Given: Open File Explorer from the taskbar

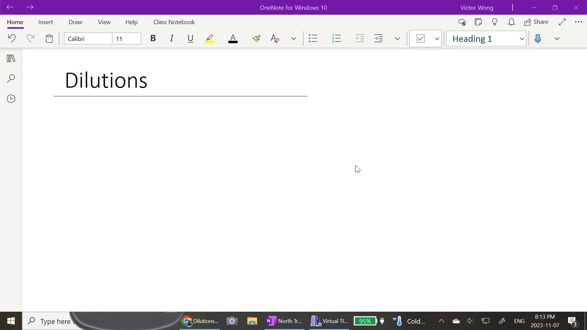Looking at the screenshot, I should coord(252,321).
